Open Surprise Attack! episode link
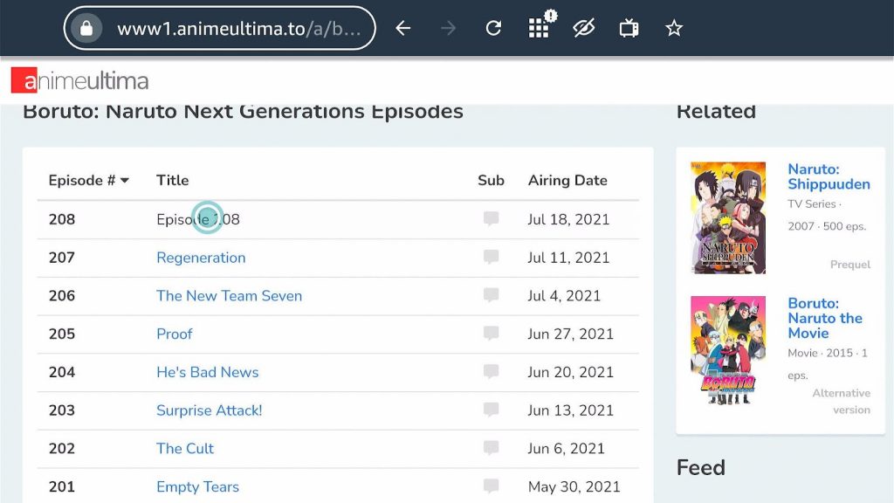 [210, 410]
